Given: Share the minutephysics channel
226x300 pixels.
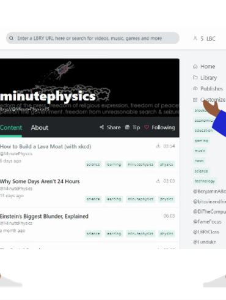Looking at the screenshot, I should point(110,127).
